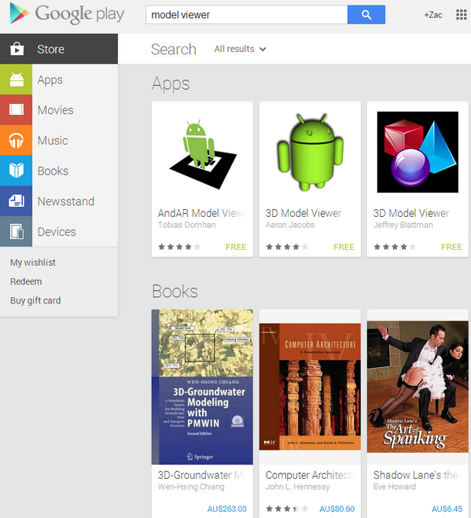Select Movies in the sidebar
The width and height of the screenshot is (471, 518).
click(x=59, y=110)
